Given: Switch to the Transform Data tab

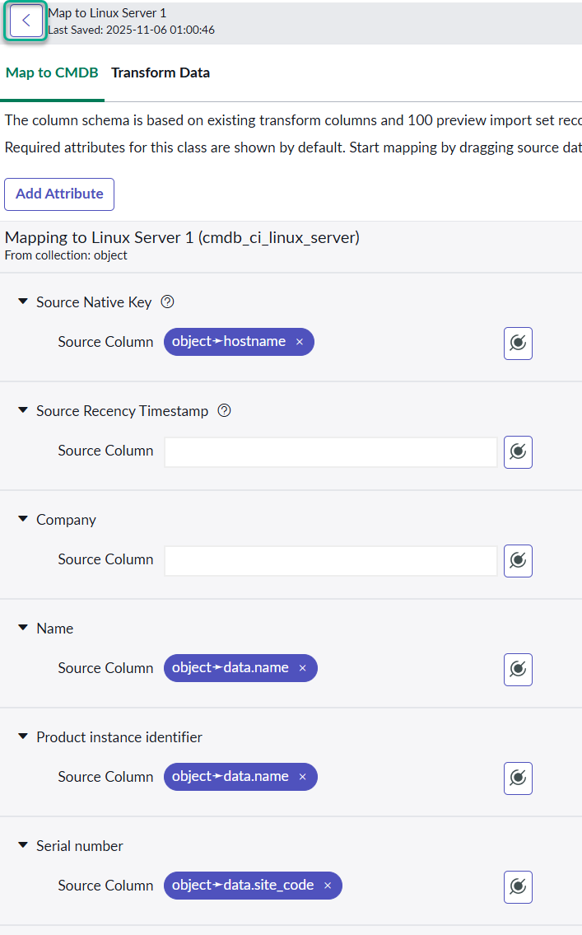Looking at the screenshot, I should pyautogui.click(x=161, y=72).
